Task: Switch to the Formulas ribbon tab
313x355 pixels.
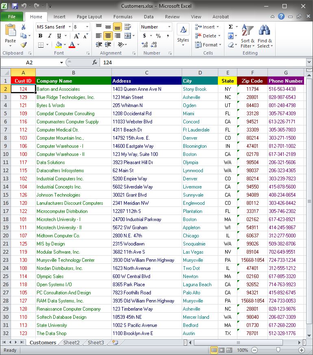Action: tap(123, 17)
